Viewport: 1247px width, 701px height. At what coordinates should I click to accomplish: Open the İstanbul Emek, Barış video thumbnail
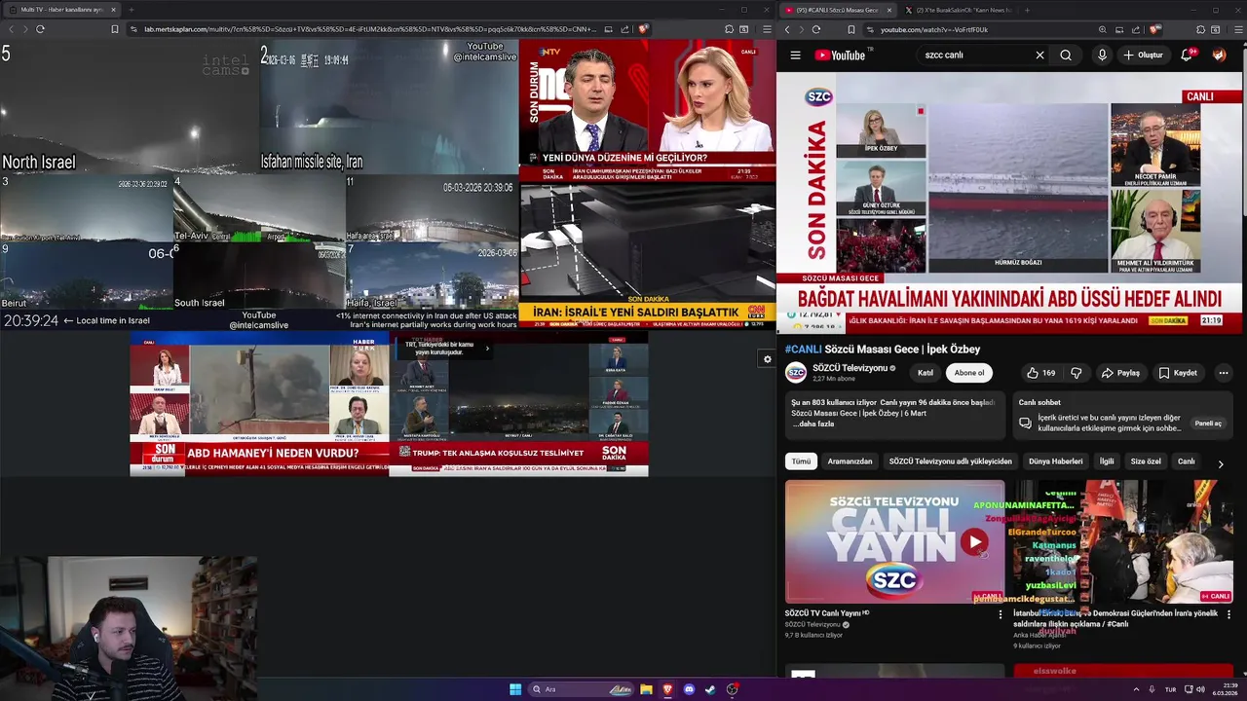(x=1123, y=541)
